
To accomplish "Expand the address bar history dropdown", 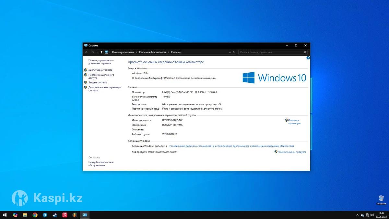I will point(230,52).
